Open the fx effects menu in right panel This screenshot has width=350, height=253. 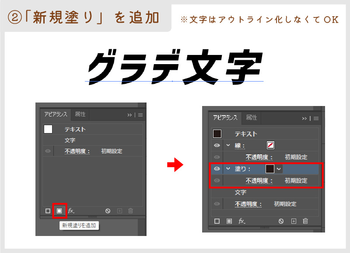tap(241, 221)
